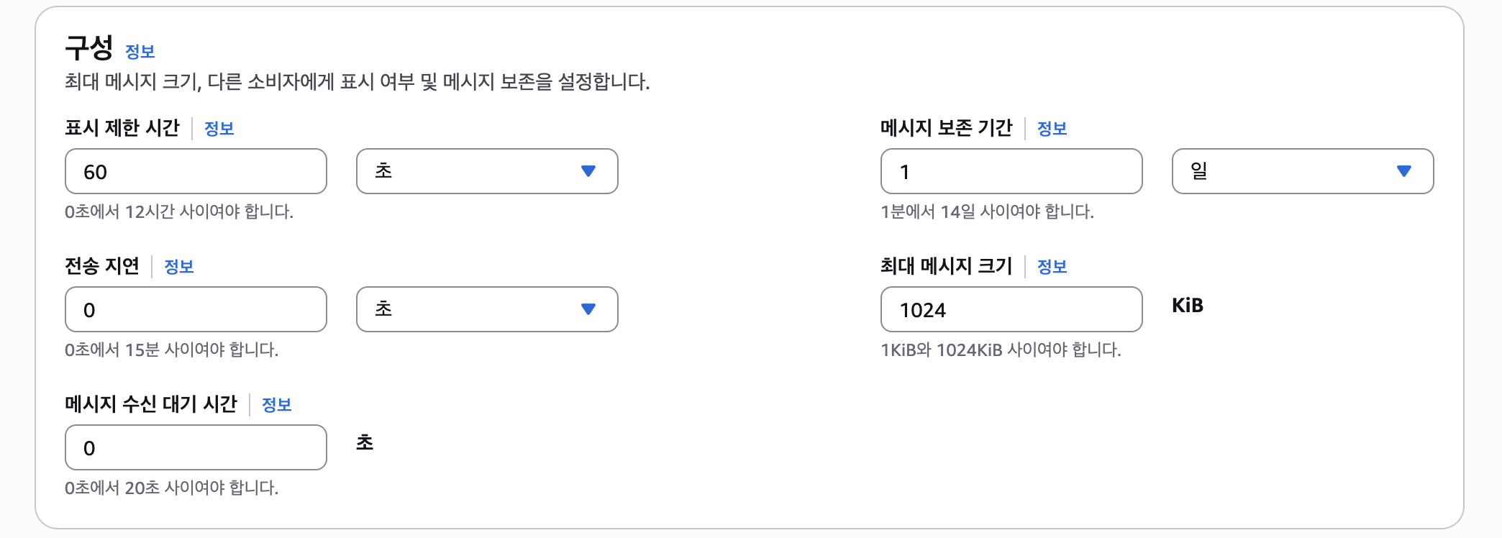Click the 최대 메시지 크기 field showing 1024
This screenshot has width=1502, height=538.
[1011, 309]
